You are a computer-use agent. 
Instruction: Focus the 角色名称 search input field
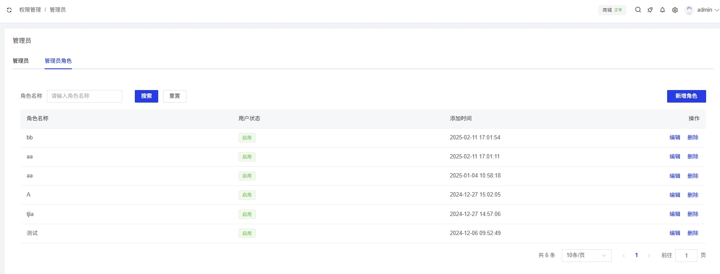(85, 96)
